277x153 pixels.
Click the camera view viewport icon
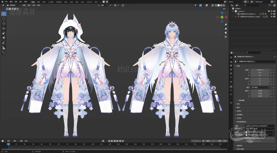(x=226, y=33)
